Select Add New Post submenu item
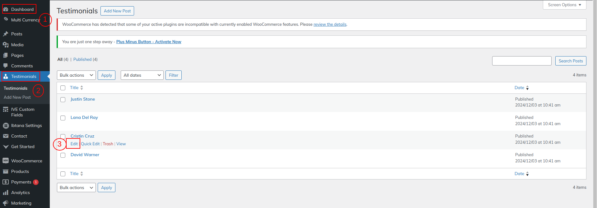The height and width of the screenshot is (208, 597). pyautogui.click(x=17, y=97)
